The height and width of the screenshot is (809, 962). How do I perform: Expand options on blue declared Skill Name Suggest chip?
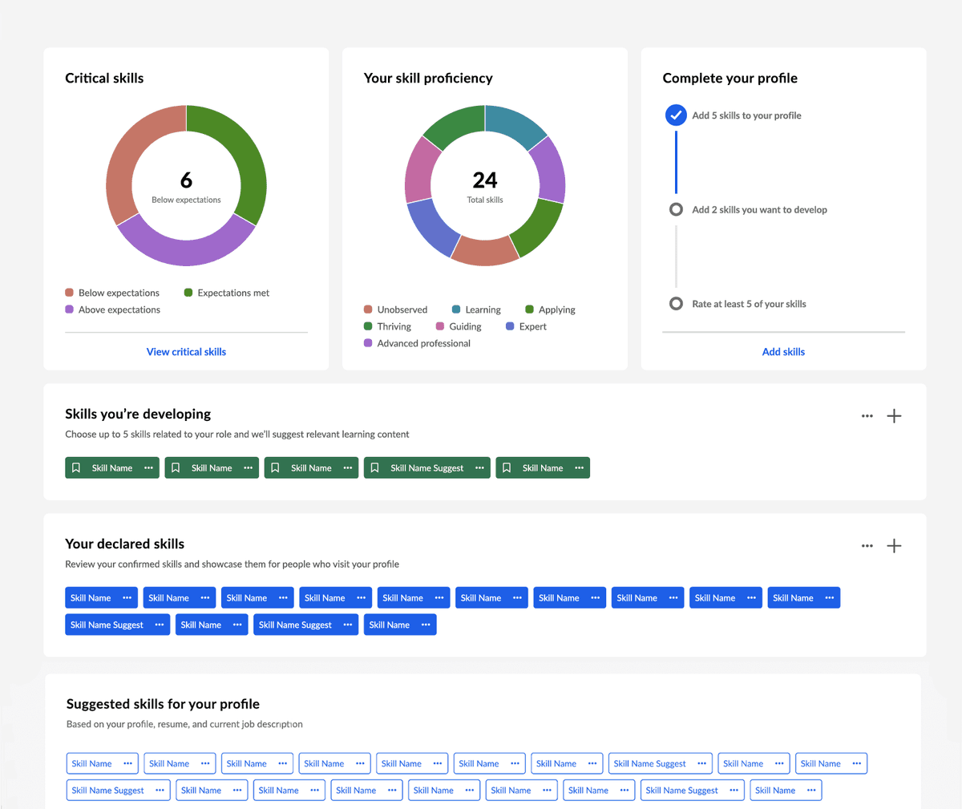pyautogui.click(x=159, y=625)
